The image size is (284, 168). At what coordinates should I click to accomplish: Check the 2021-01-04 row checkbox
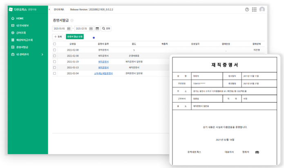[54, 74]
